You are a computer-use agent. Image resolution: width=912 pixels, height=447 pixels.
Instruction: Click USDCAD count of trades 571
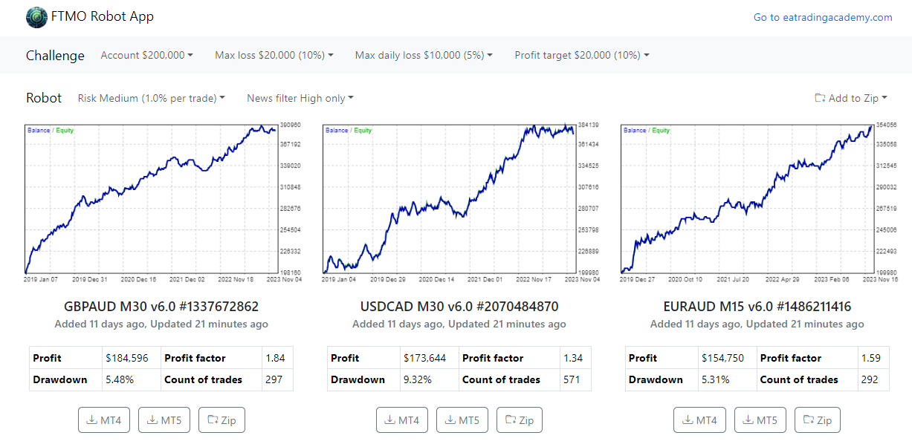[572, 379]
